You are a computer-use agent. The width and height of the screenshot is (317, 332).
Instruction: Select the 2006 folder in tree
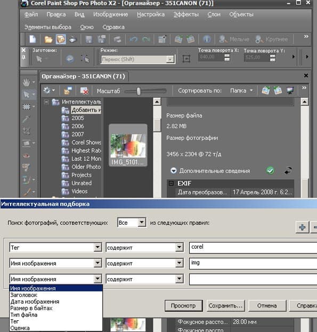pyautogui.click(x=78, y=126)
